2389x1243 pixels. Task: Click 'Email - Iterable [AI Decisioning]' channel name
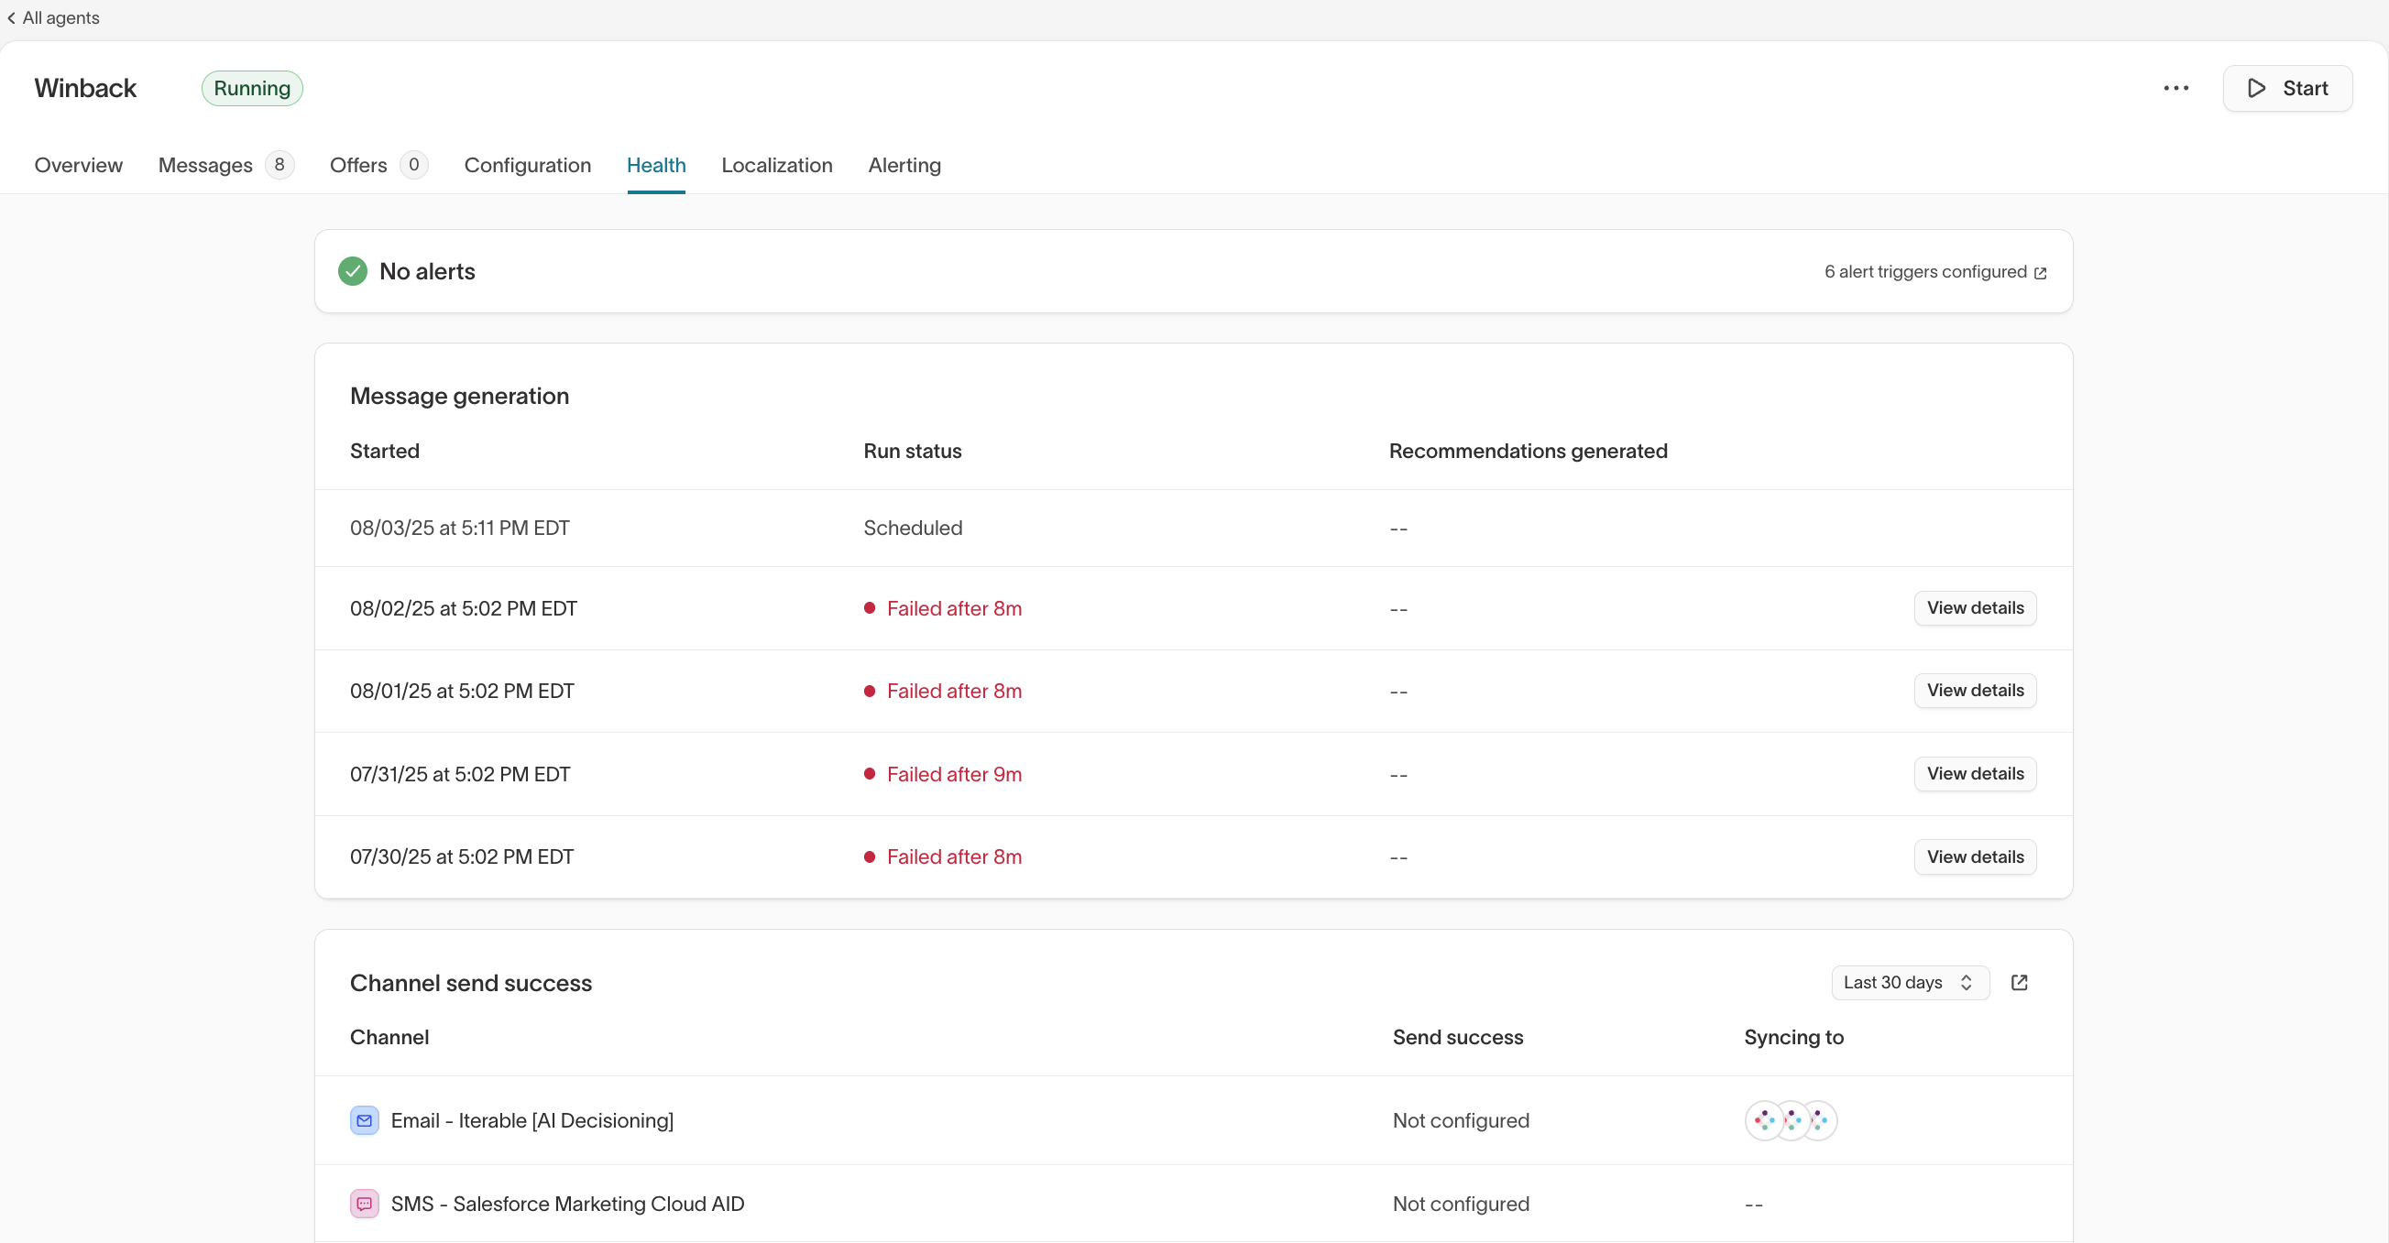point(531,1119)
